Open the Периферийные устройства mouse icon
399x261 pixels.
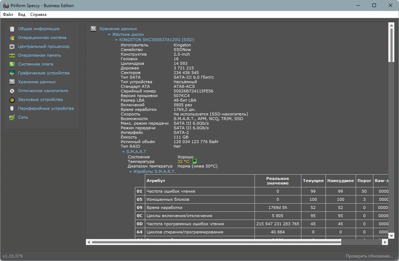point(12,109)
